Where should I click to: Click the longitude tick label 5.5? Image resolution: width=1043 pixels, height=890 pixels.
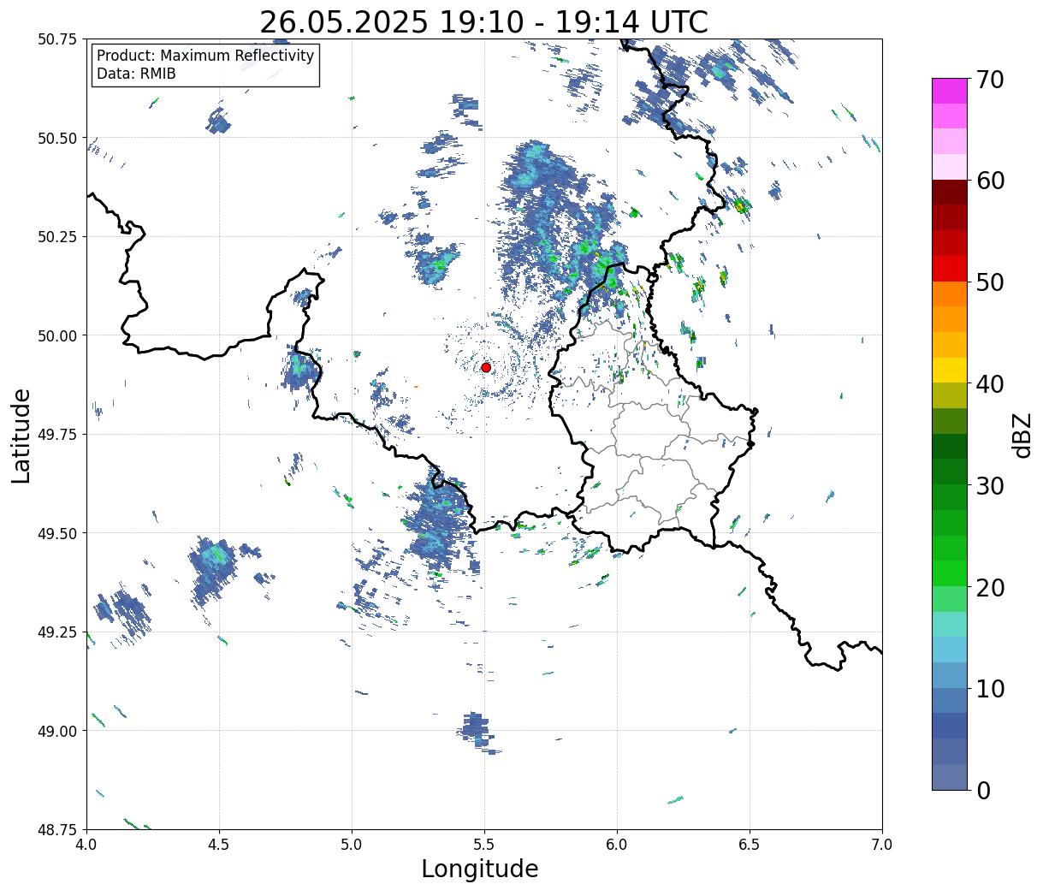point(484,844)
